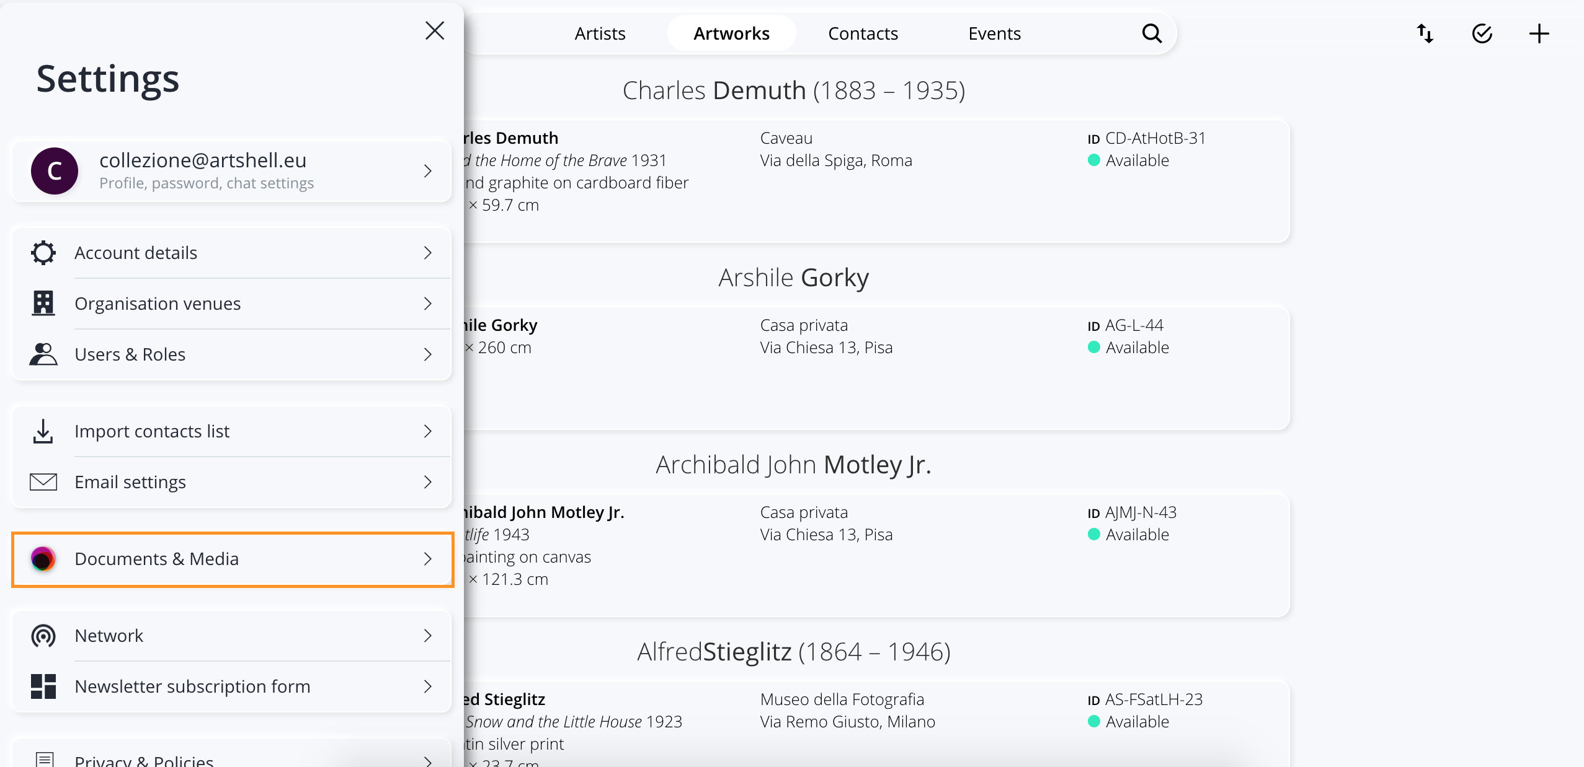The width and height of the screenshot is (1584, 767).
Task: Open Newsletter subscription form settings
Action: [231, 686]
